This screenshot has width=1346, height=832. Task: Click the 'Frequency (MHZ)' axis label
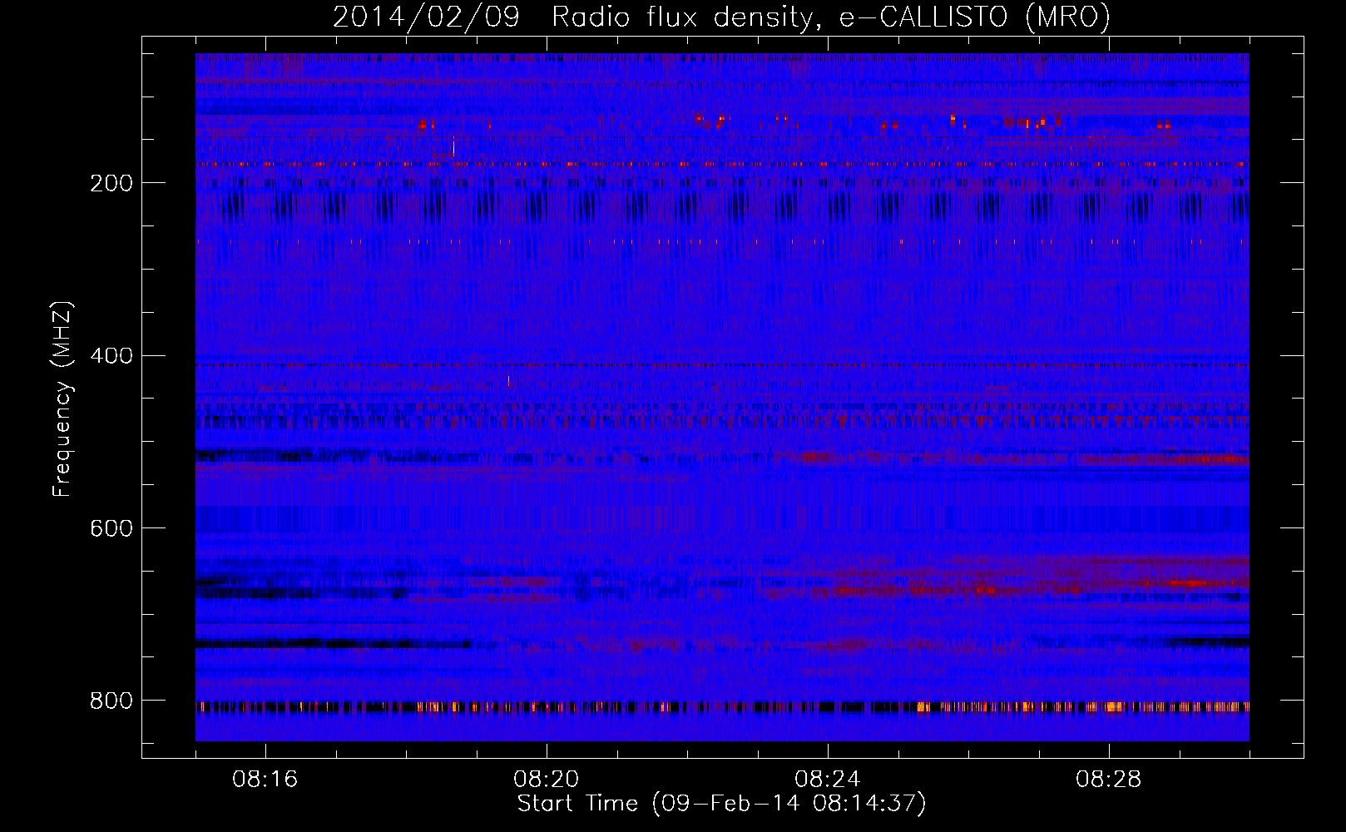point(62,399)
